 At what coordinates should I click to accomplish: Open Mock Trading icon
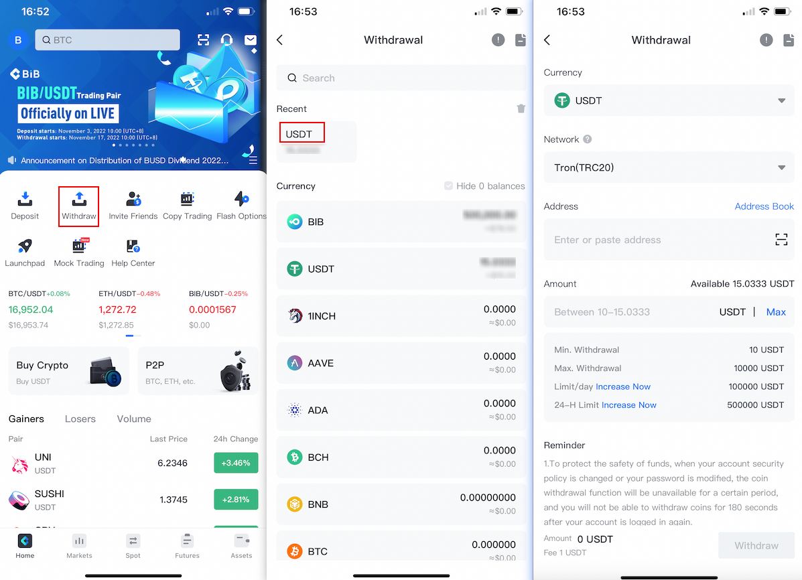pos(79,246)
